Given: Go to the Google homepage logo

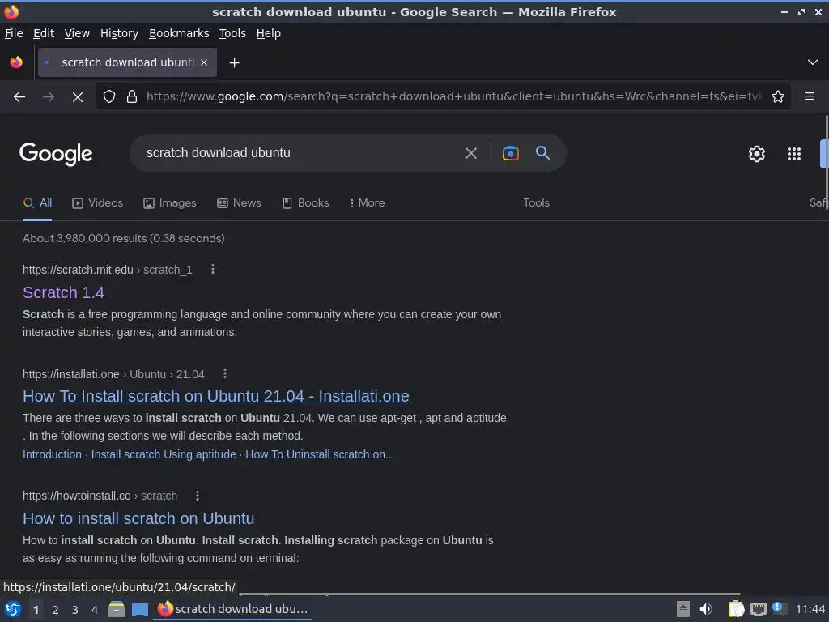Looking at the screenshot, I should (56, 154).
